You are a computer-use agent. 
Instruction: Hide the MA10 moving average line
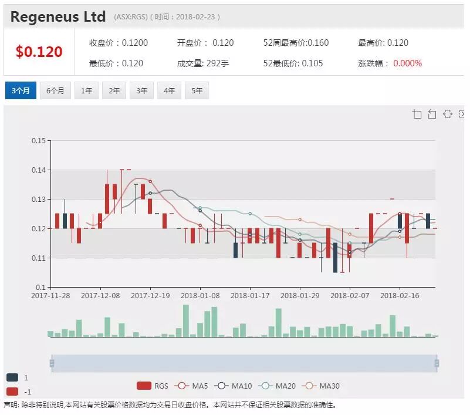tap(233, 386)
